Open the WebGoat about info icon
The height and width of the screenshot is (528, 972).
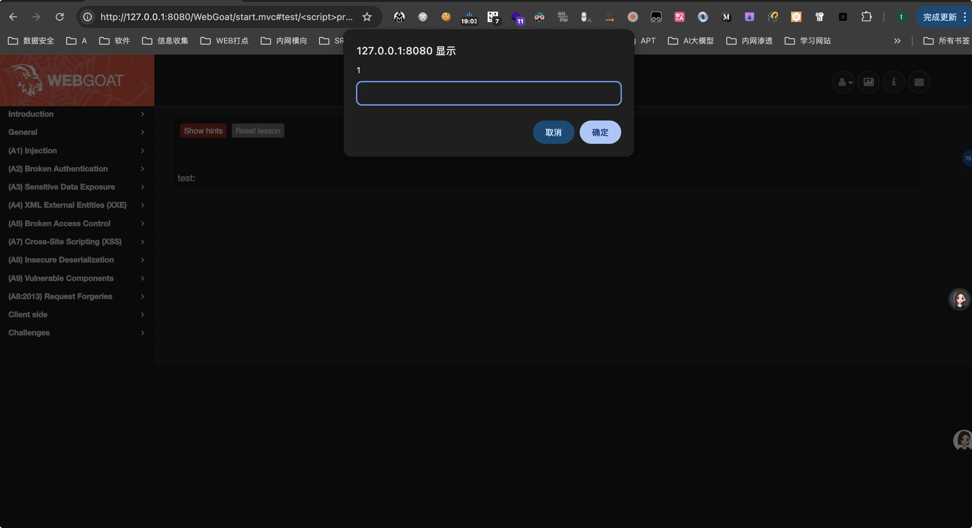[894, 82]
